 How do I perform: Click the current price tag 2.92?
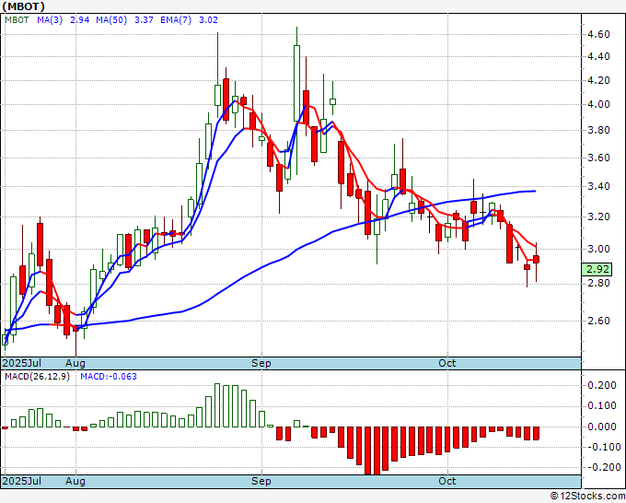597,269
